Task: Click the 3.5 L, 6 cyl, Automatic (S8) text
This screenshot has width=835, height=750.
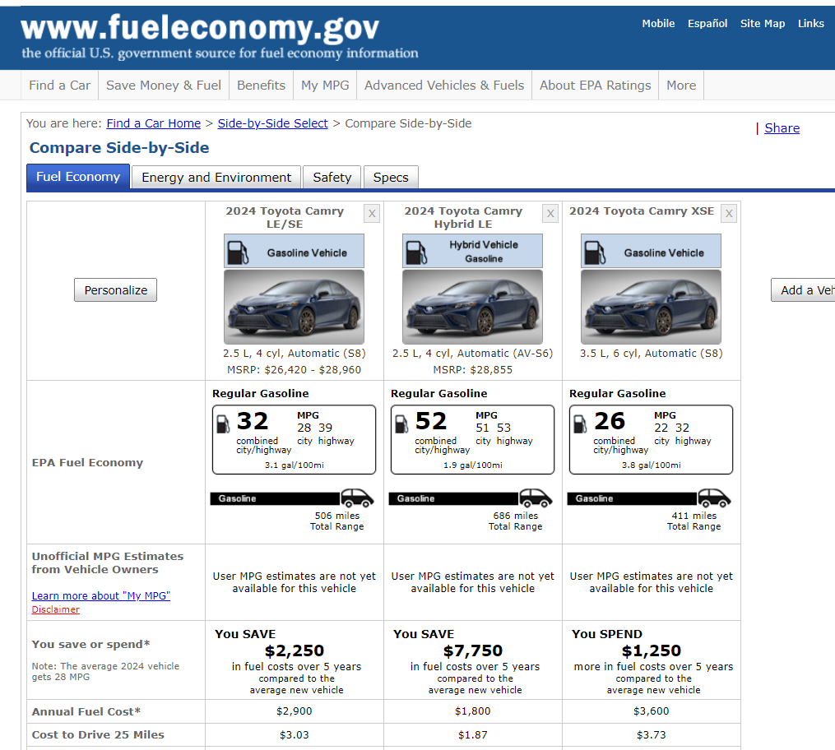Action: (x=651, y=354)
